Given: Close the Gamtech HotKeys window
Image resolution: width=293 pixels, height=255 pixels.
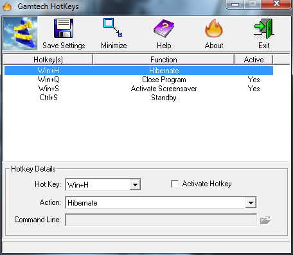Looking at the screenshot, I should [x=276, y=4].
